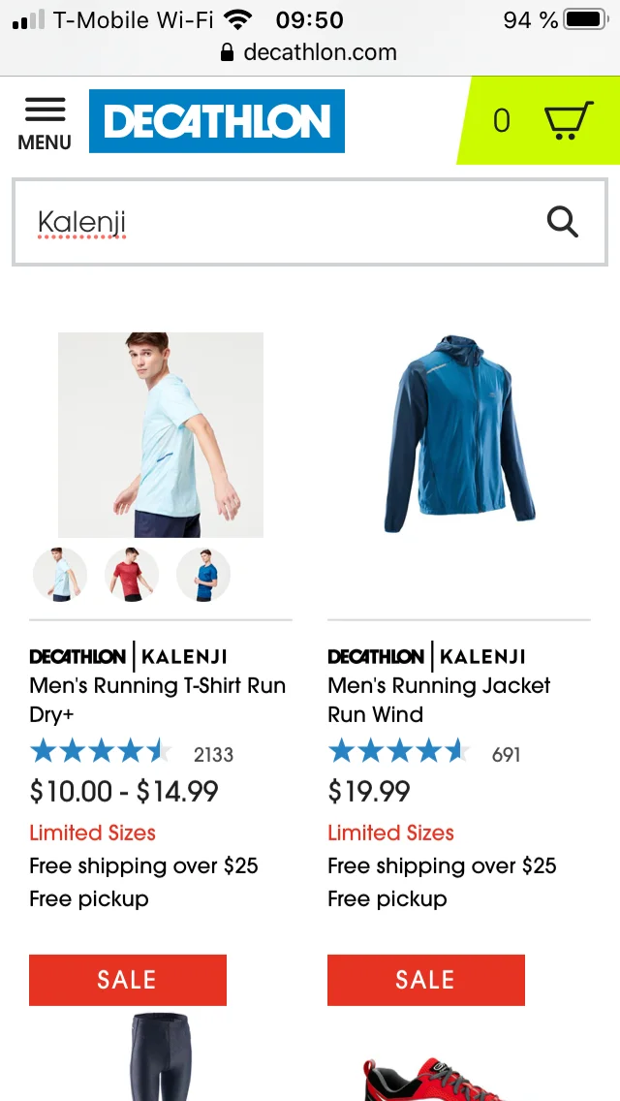This screenshot has width=620, height=1101.
Task: Click the Kalenji search input field
Action: [x=310, y=222]
